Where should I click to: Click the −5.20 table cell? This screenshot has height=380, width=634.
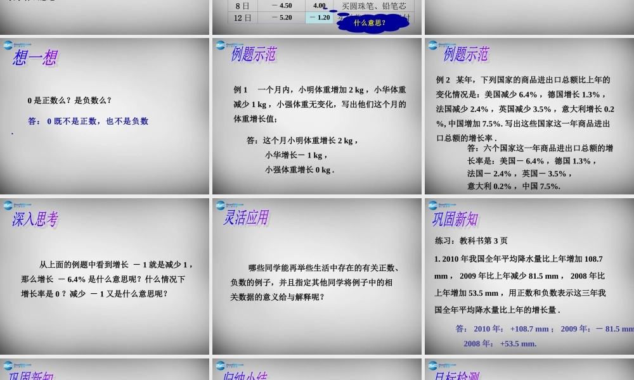coord(281,17)
